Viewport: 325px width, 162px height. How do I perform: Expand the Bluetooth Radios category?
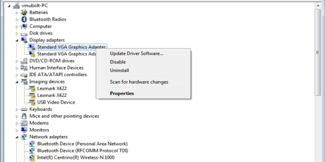point(17,19)
